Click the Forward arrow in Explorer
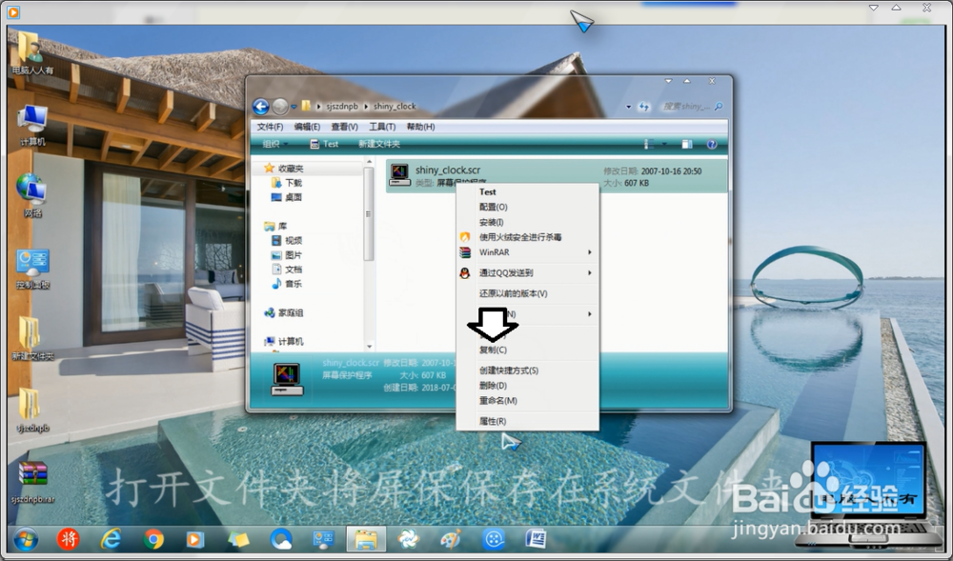Screen dimensions: 953x561 pyautogui.click(x=279, y=107)
